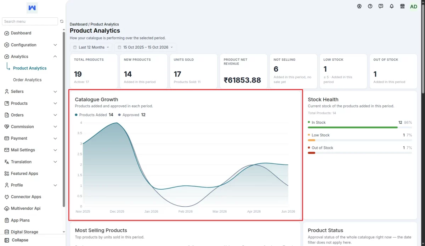The width and height of the screenshot is (425, 246).
Task: Click the Dashboard gauge icon
Action: pyautogui.click(x=7, y=33)
